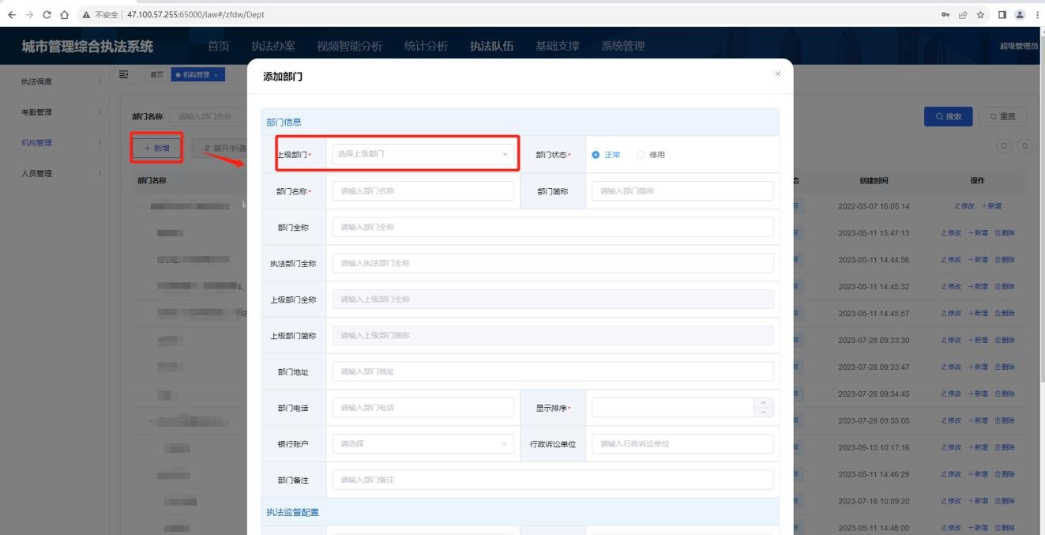Click 删除 in the 2023-05-11 15:47:13 row
This screenshot has height=535, width=1045.
pyautogui.click(x=1005, y=233)
